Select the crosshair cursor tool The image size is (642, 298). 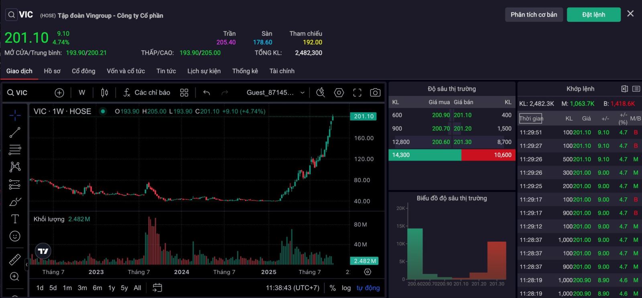(15, 115)
